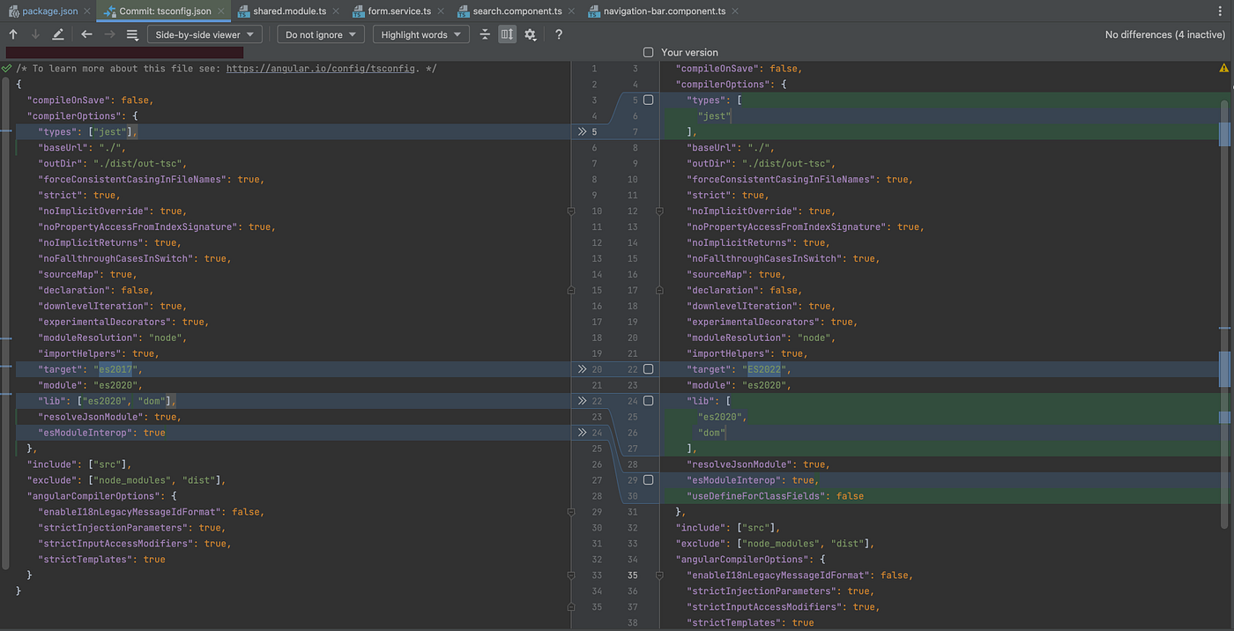The image size is (1234, 631).
Task: Tick the checkbox beside right line 29
Action: pyautogui.click(x=649, y=480)
